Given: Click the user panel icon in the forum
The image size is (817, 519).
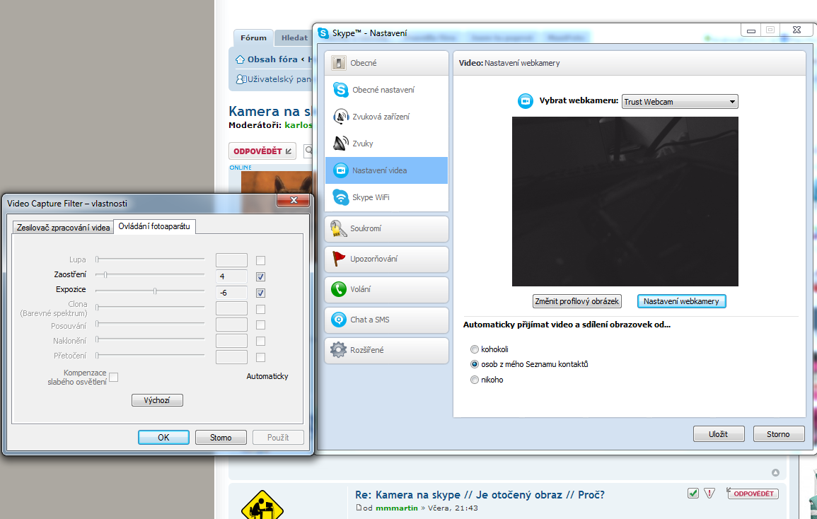Looking at the screenshot, I should tap(241, 79).
